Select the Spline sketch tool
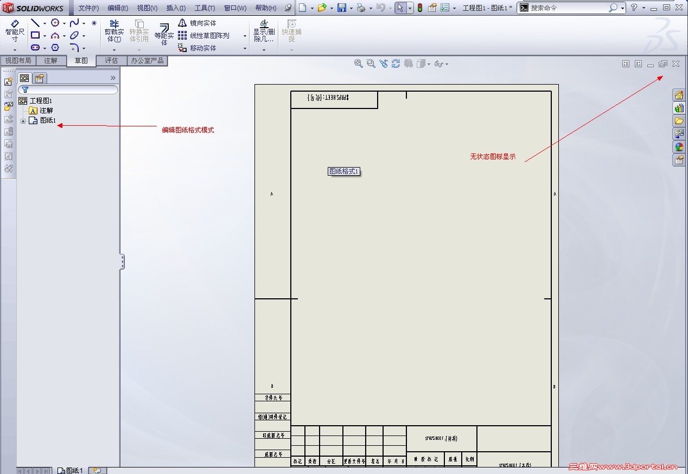Screen dimensions: 688x474 pyautogui.click(x=74, y=23)
